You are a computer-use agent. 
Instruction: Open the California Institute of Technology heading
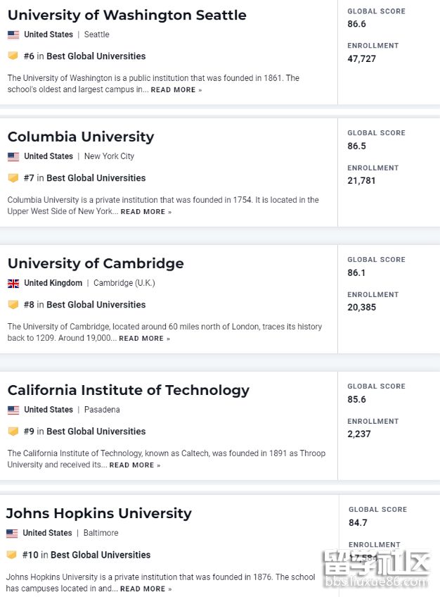129,390
